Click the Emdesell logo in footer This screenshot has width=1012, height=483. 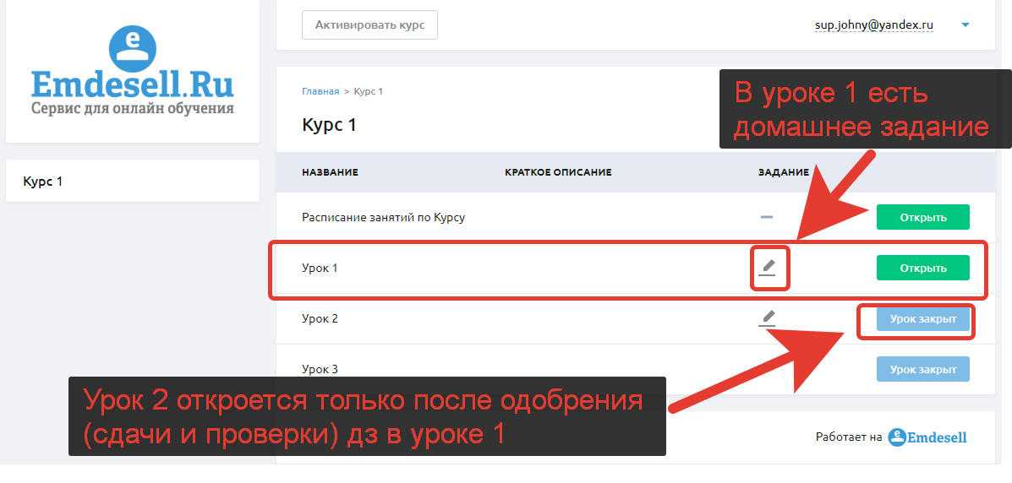point(927,437)
